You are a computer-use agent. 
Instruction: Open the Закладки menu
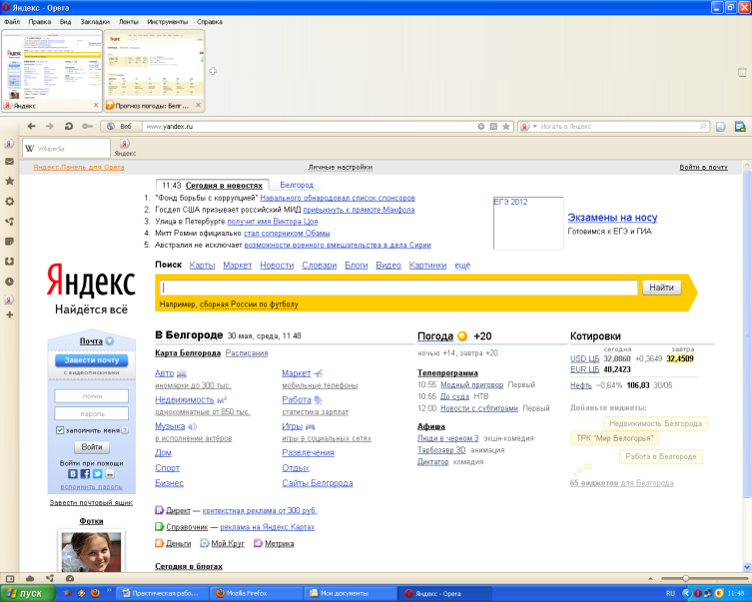95,22
